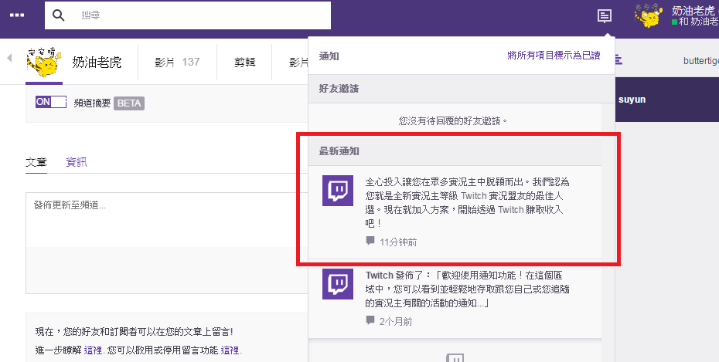Open the 實況盟友 affiliate notification text
Viewport: 719px width, 362px height.
coord(467,203)
